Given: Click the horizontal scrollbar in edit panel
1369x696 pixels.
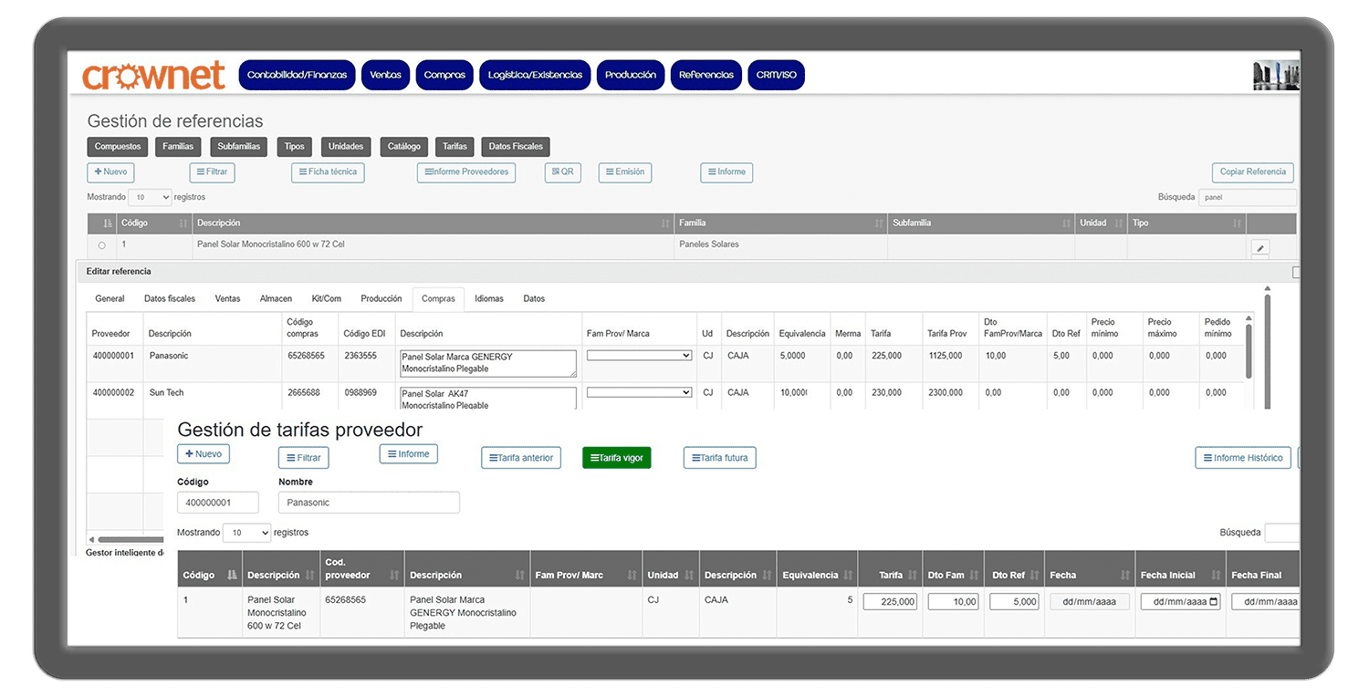Looking at the screenshot, I should 128,540.
